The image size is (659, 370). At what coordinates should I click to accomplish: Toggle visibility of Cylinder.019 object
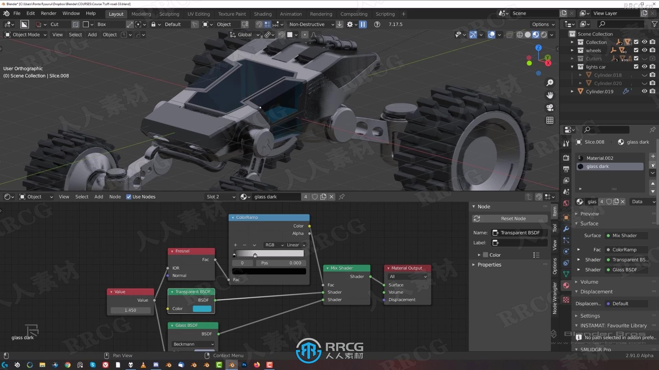tap(643, 91)
